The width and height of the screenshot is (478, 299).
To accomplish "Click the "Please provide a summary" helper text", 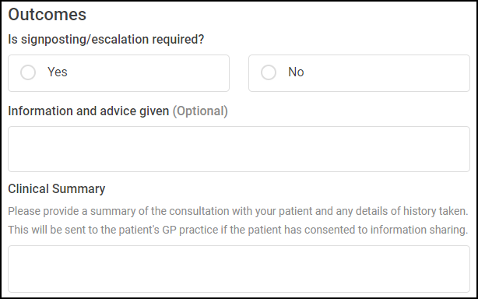I will click(237, 211).
